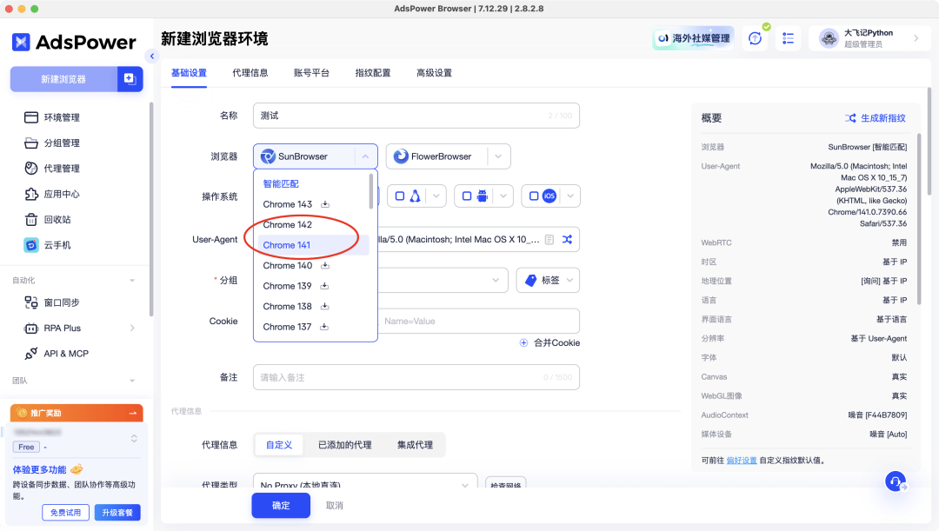
Task: Open the iOS version dropdown arrow
Action: [570, 196]
